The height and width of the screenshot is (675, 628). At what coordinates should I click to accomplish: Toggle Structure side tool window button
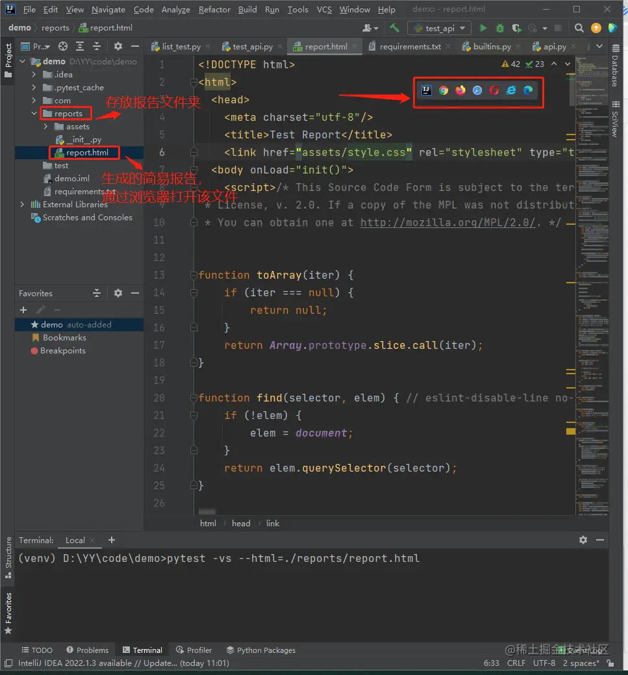tap(8, 558)
